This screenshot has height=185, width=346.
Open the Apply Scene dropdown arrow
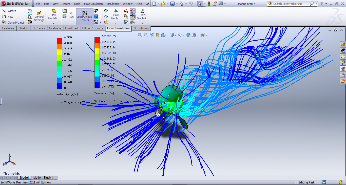tap(198, 35)
